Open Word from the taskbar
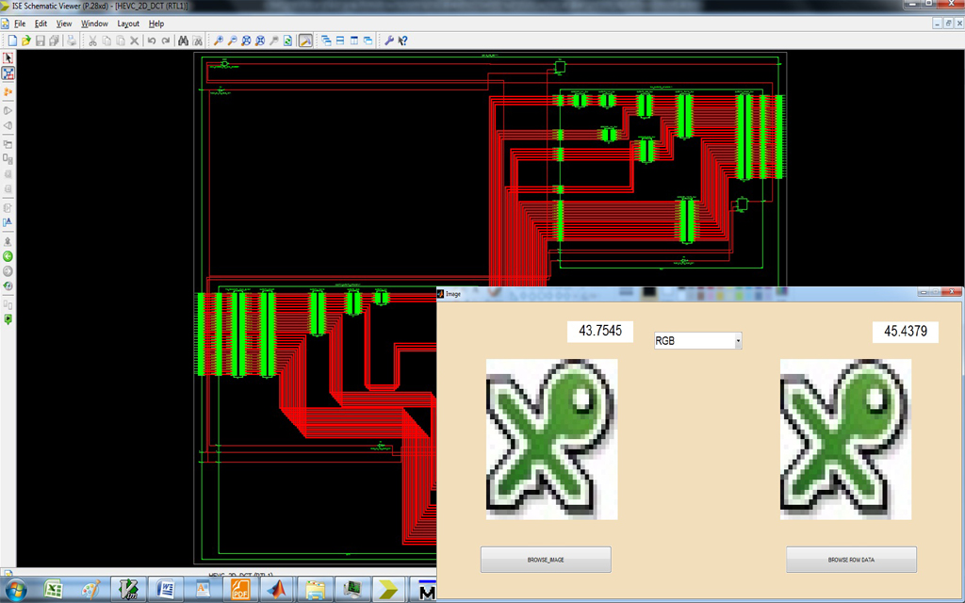 (167, 590)
